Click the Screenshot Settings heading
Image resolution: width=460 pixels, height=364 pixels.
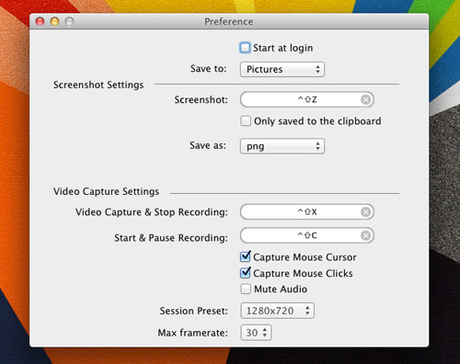pos(98,85)
